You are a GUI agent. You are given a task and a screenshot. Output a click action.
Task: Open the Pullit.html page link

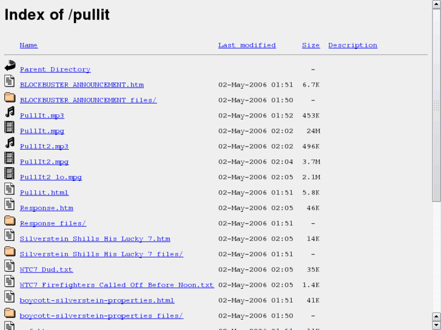point(44,193)
